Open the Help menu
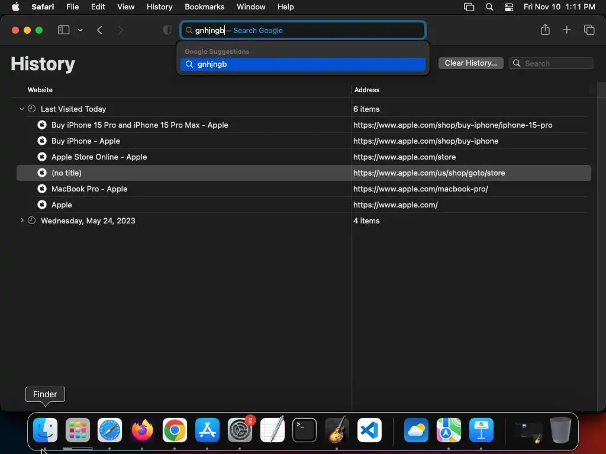Viewport: 606px width, 454px height. [286, 7]
